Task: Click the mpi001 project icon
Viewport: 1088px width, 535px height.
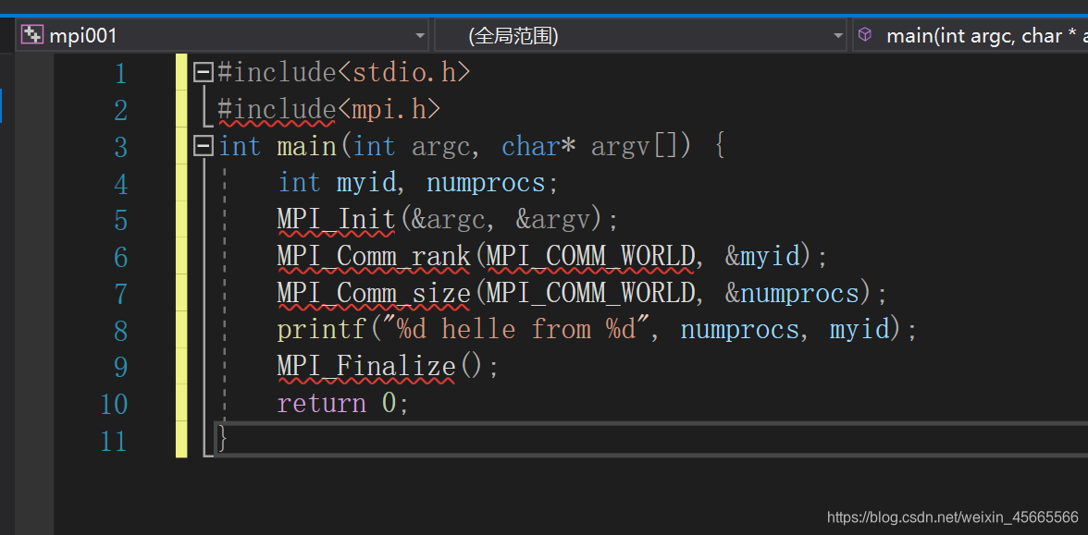Action: [x=31, y=35]
